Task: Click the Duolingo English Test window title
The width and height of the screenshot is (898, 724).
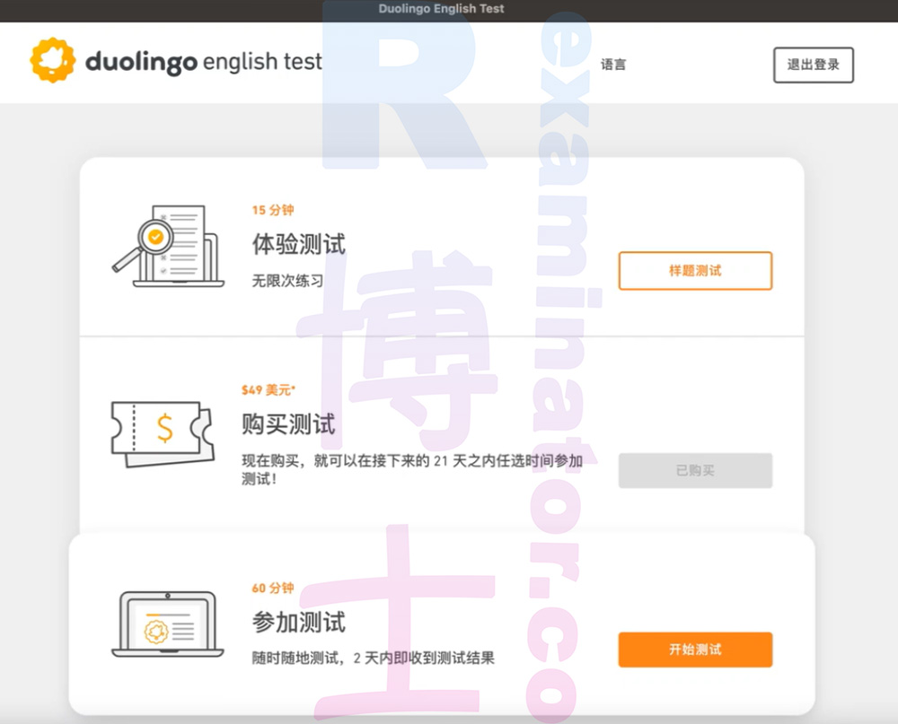Action: (441, 9)
